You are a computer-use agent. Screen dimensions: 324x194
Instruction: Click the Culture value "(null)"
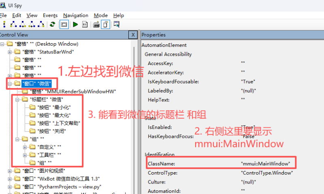248,182
